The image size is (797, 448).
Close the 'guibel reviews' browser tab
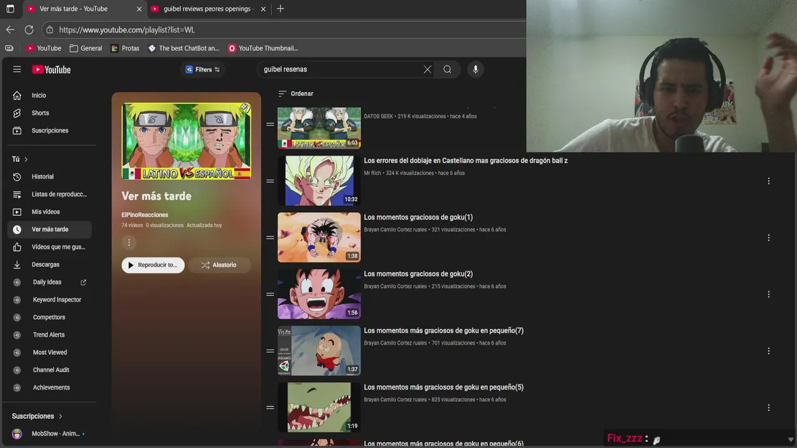tap(263, 9)
